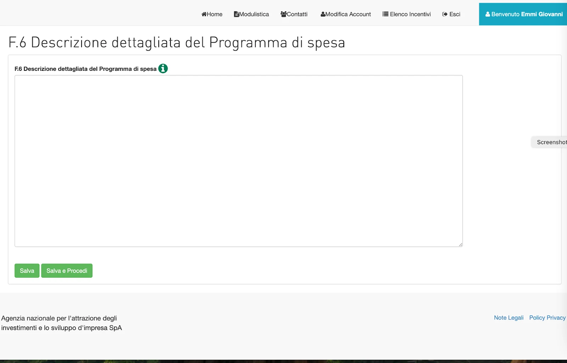567x363 pixels.
Task: Click the Home house icon
Action: point(204,14)
